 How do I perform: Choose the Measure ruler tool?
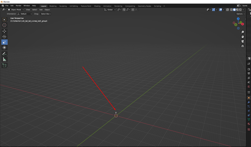[4, 59]
